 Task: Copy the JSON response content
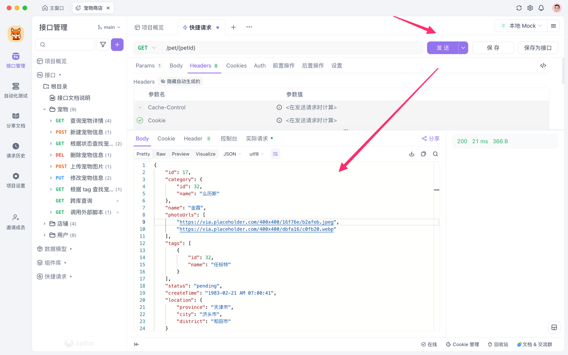[423, 154]
